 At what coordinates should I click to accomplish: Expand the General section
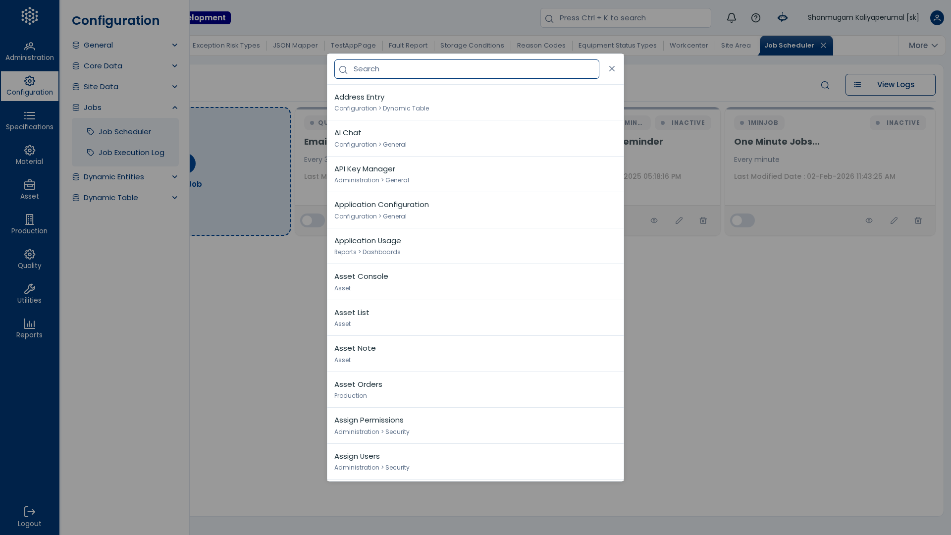[125, 45]
